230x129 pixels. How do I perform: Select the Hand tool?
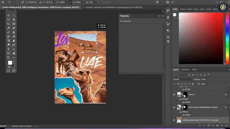pyautogui.click(x=14, y=53)
